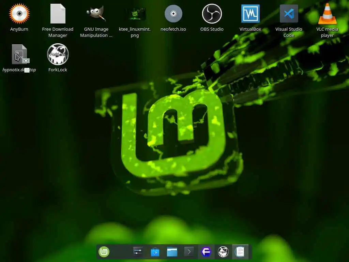349x262 pixels.
Task: Click the 'VirtualBox' label text
Action: pos(250,29)
